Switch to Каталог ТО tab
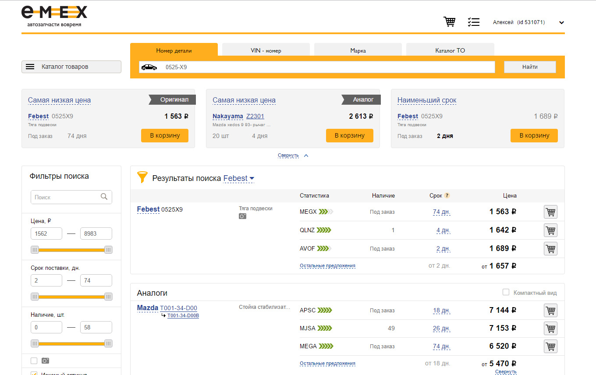The image size is (596, 375). 450,50
